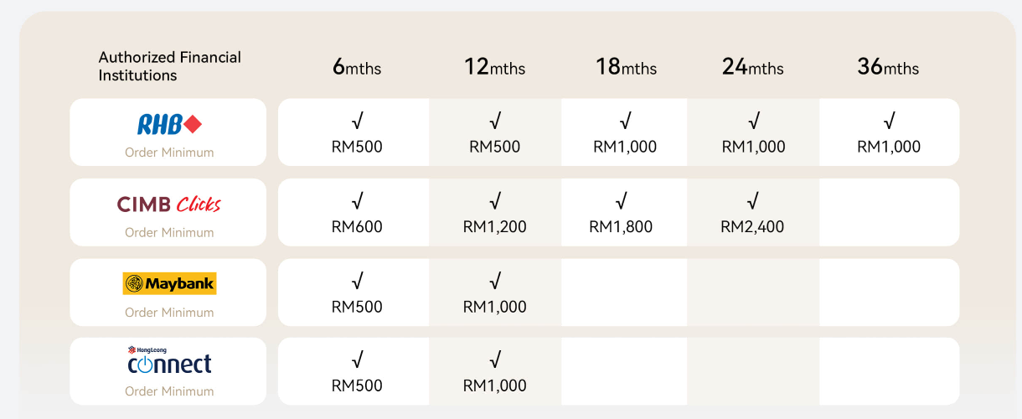Click RHB 6mths checkmark
This screenshot has height=419, width=1022.
[357, 122]
